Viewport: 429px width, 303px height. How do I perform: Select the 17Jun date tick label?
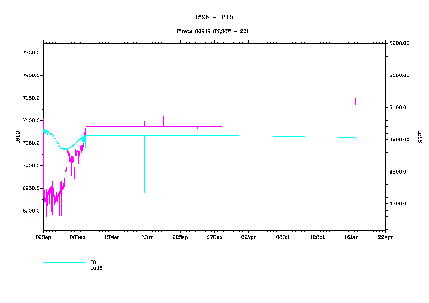tap(146, 237)
